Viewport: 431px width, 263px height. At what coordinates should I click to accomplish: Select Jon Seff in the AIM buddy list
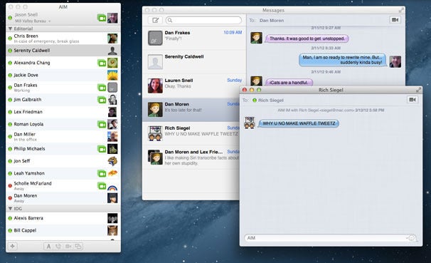coord(63,161)
